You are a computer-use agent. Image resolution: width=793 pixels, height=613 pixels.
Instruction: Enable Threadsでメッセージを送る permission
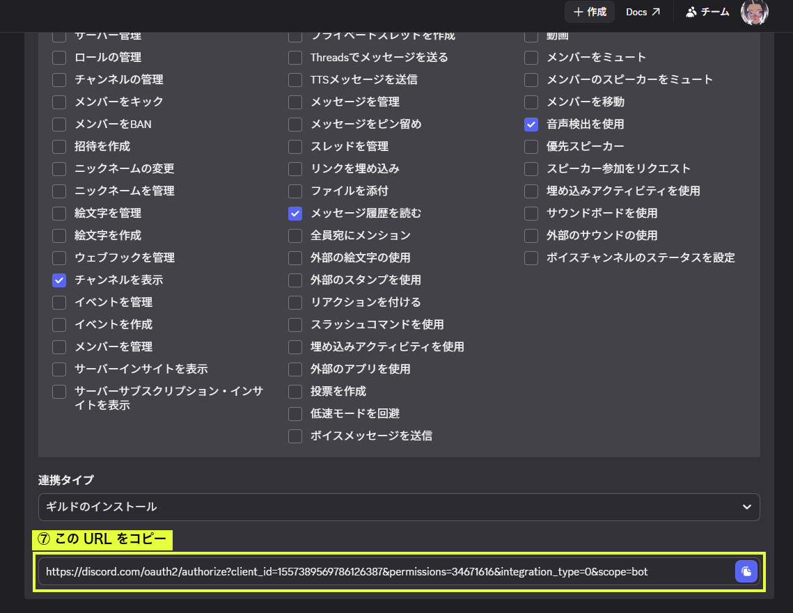295,58
